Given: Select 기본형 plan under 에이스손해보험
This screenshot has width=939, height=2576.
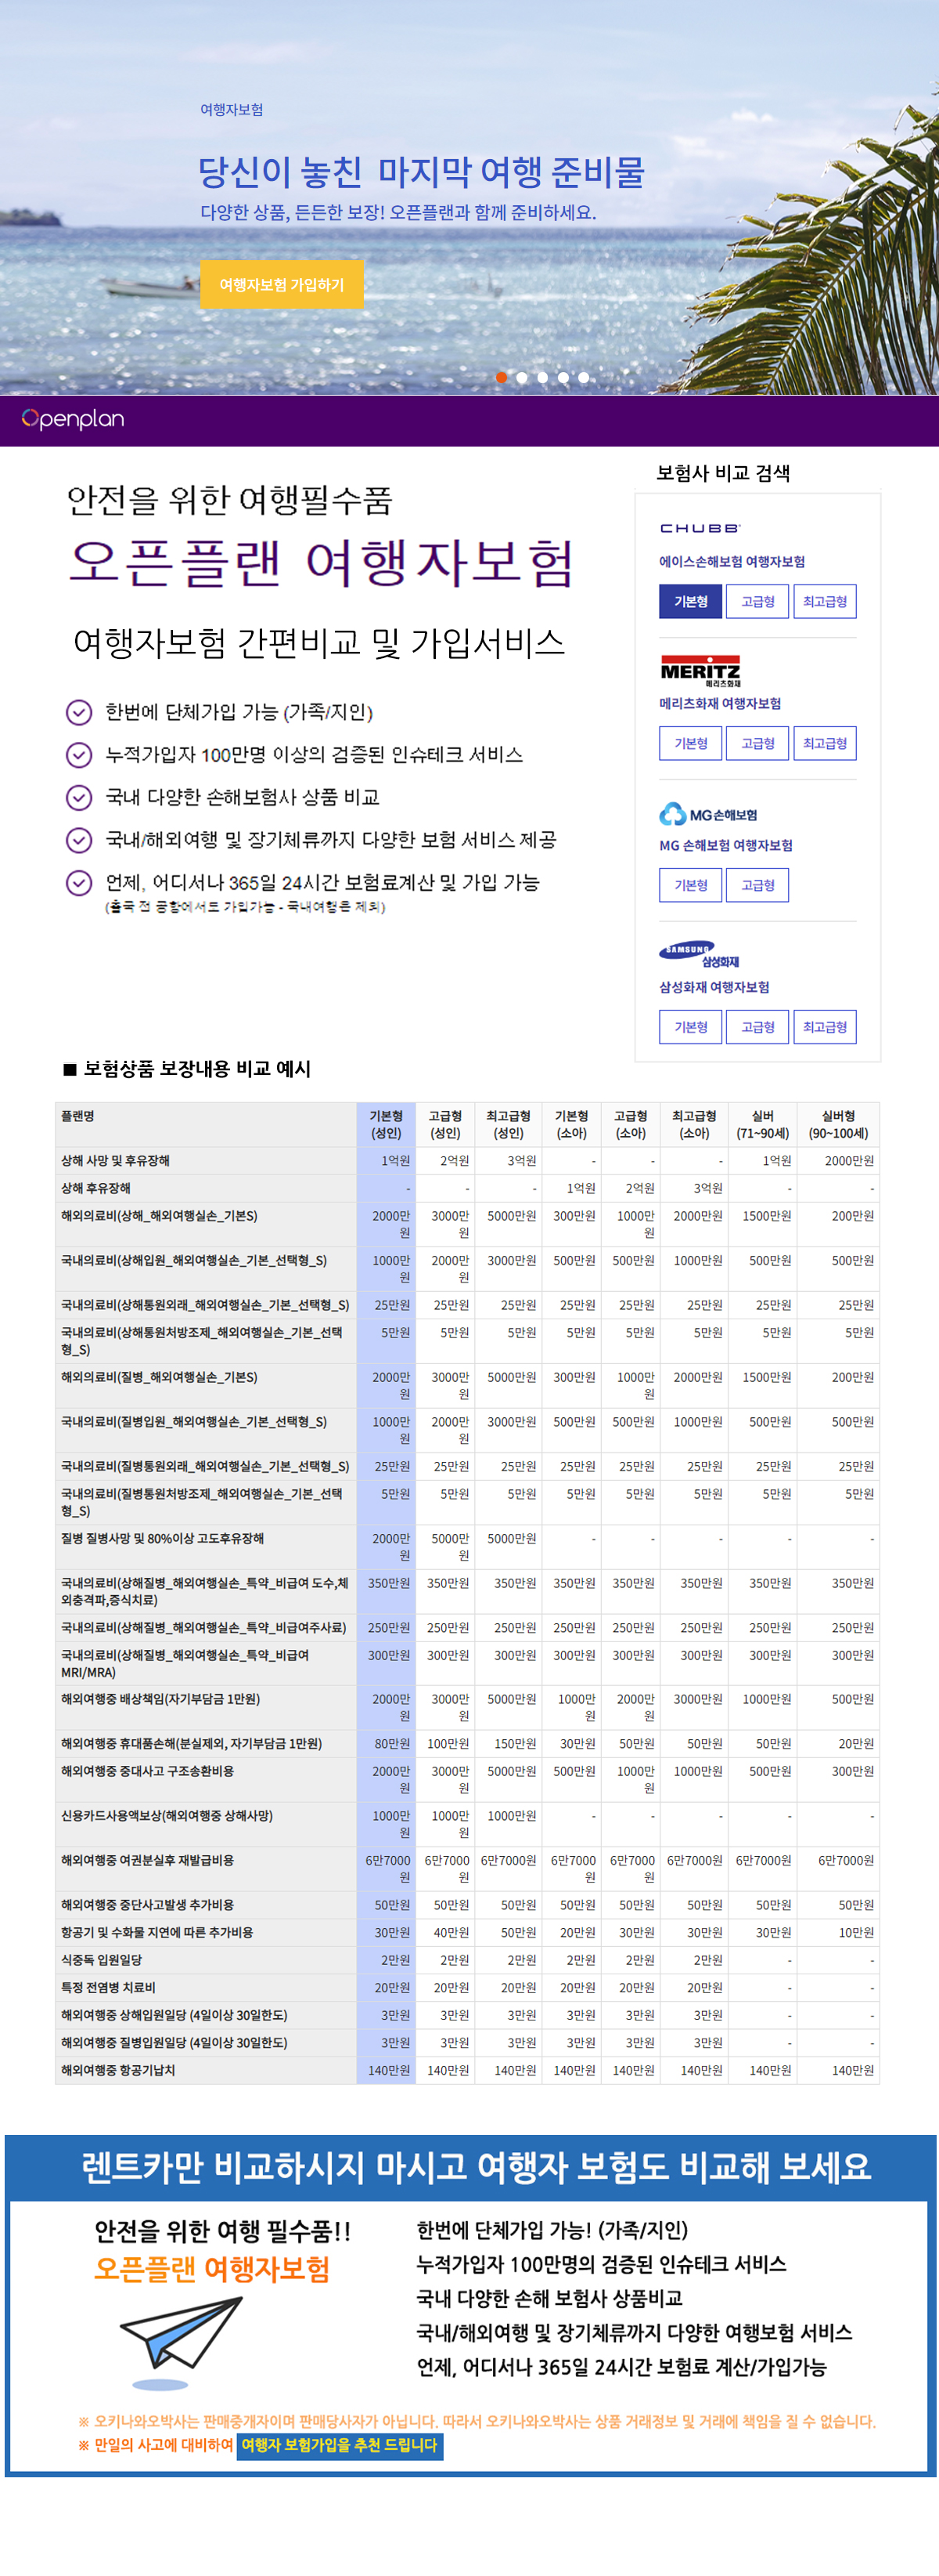Looking at the screenshot, I should click(x=690, y=601).
